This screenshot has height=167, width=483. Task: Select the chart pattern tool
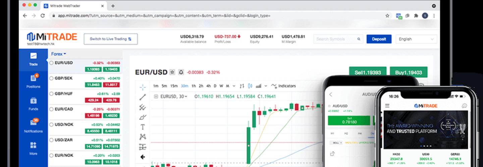143,137
